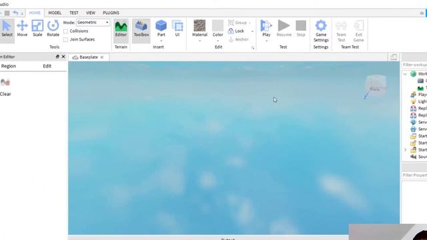
Task: Open the quick access toolbar dropdown
Action: point(22,13)
